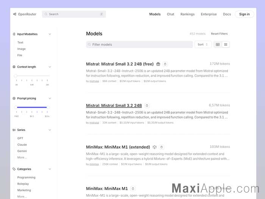Click the 172M tokens label
Viewport: 265px width, 199px height.
point(220,64)
